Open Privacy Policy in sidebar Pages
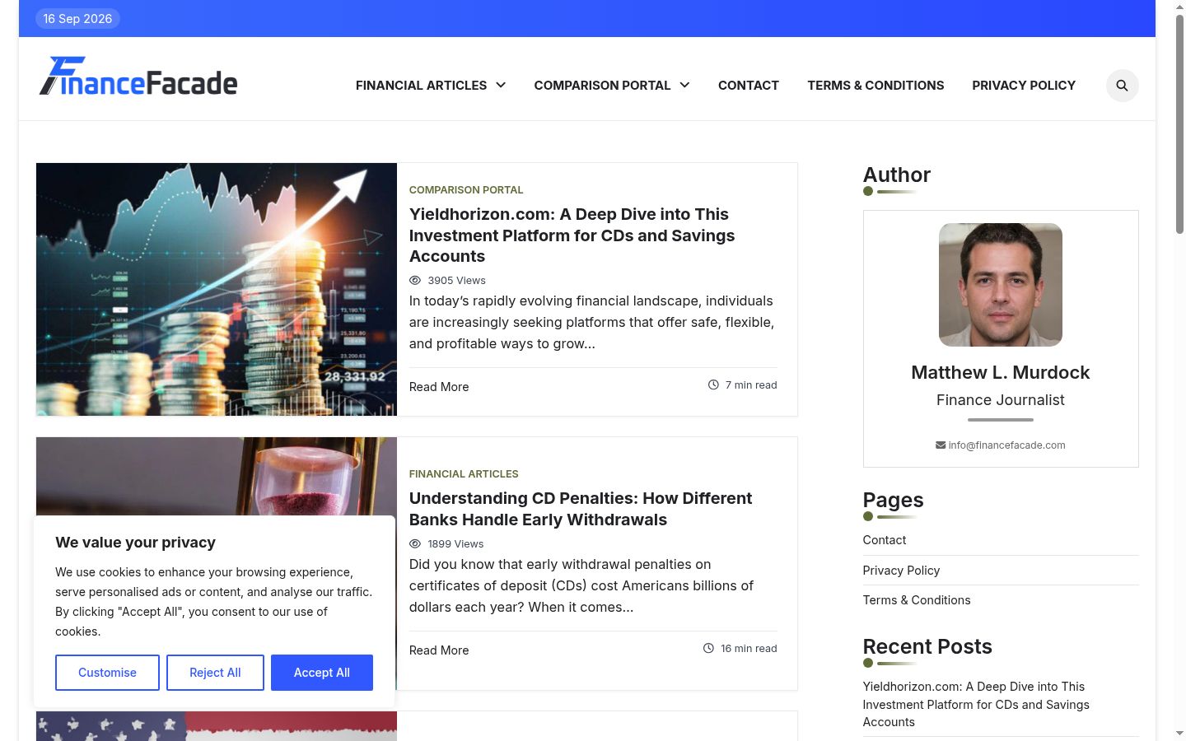This screenshot has width=1186, height=741. [x=901, y=571]
